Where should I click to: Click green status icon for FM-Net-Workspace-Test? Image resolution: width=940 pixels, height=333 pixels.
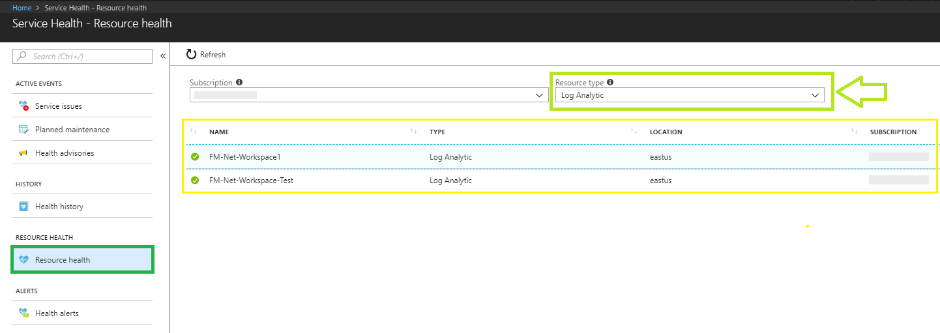pyautogui.click(x=195, y=181)
